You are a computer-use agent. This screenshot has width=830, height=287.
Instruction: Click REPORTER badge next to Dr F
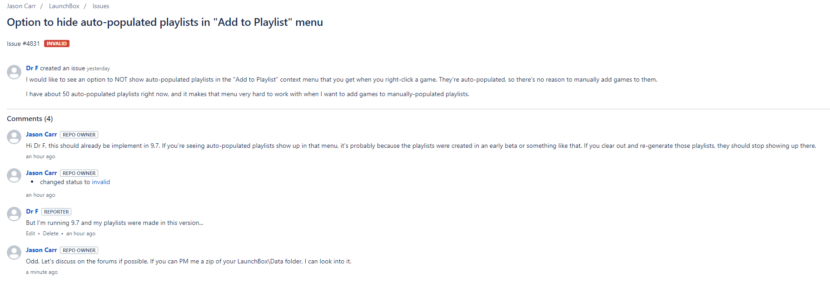56,212
